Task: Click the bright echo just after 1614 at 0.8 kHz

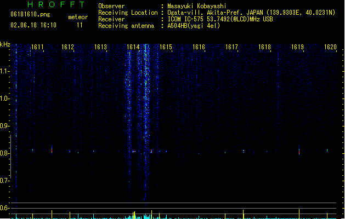Action: pyautogui.click(x=134, y=151)
